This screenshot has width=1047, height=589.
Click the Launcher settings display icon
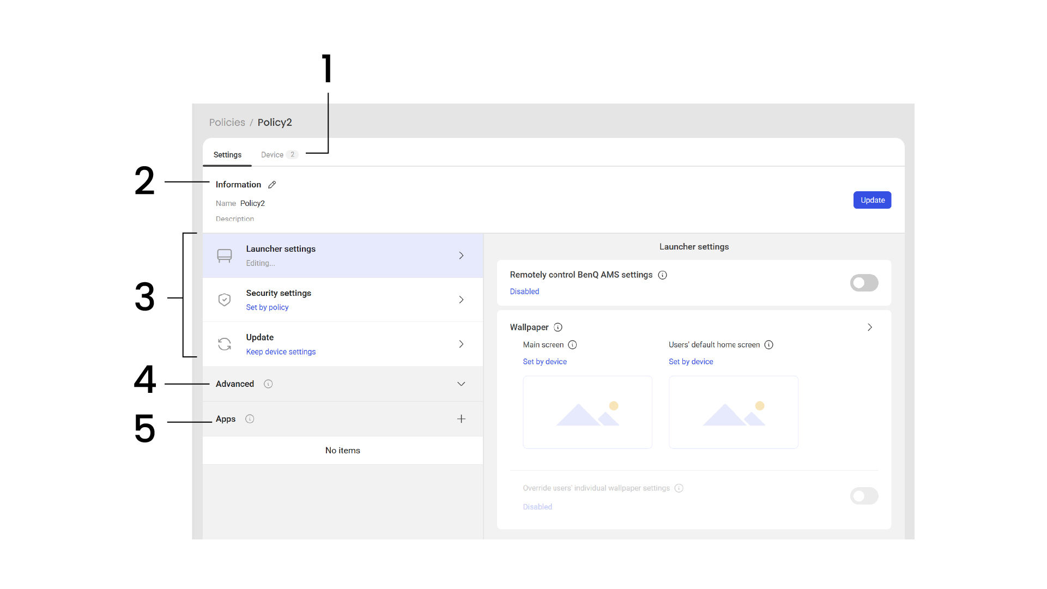(x=225, y=256)
